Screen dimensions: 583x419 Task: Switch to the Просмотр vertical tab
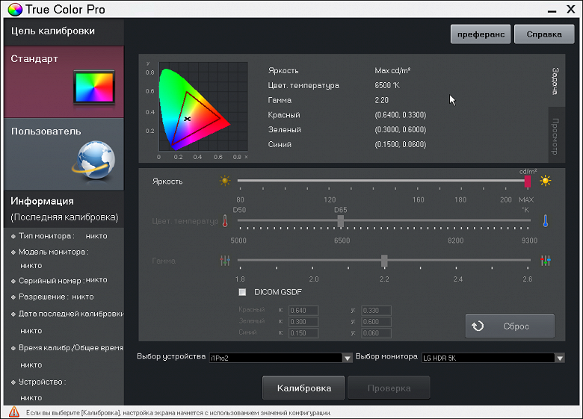pos(555,136)
